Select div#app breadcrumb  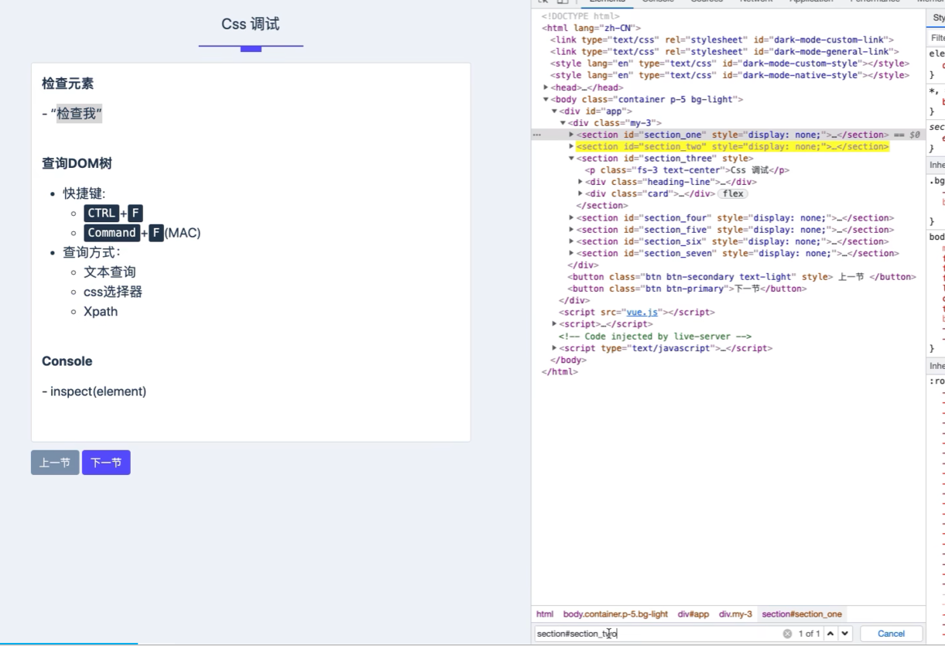[693, 614]
